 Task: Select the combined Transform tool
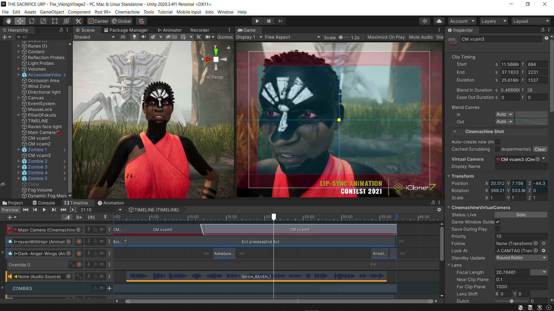coord(66,21)
